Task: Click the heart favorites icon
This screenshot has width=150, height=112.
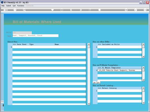Action: coord(52,10)
